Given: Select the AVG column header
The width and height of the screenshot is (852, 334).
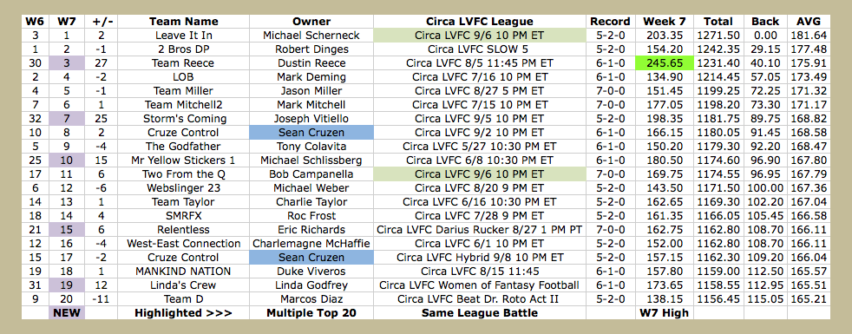Looking at the screenshot, I should [x=812, y=22].
